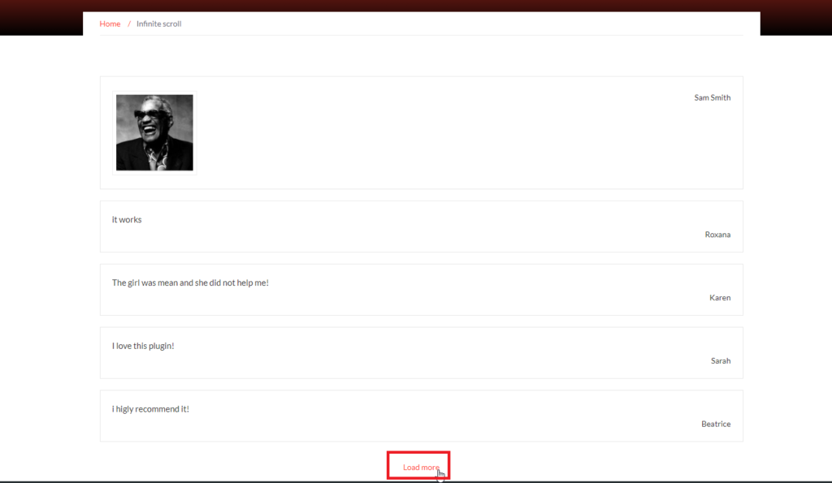Open Sam Smith's photo thumbnail
The image size is (832, 483).
pyautogui.click(x=154, y=132)
